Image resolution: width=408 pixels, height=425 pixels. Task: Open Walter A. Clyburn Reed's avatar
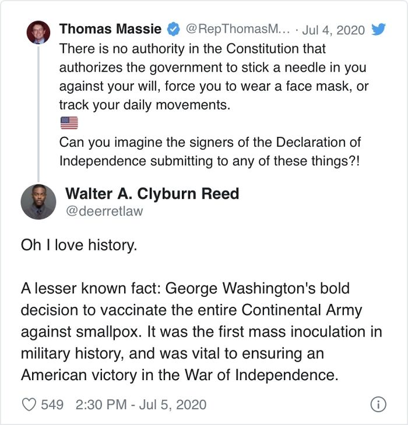coord(38,201)
